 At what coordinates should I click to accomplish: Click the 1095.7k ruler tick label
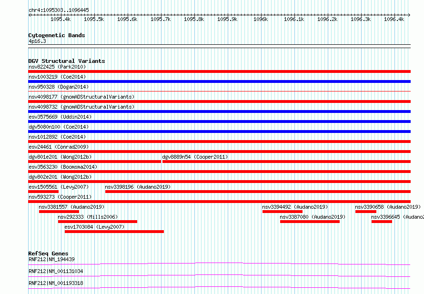pyautogui.click(x=161, y=19)
